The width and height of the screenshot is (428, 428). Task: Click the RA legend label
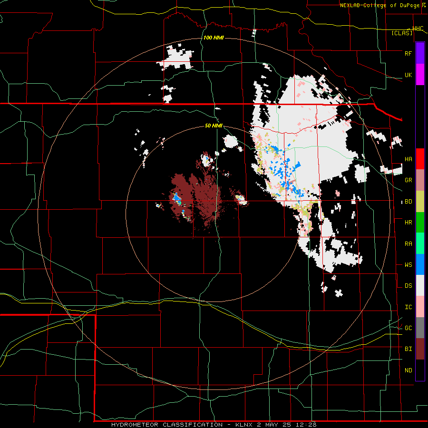tap(408, 244)
